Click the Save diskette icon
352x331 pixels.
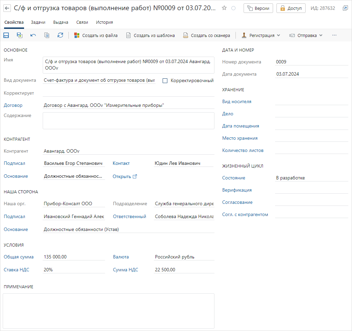[6, 35]
